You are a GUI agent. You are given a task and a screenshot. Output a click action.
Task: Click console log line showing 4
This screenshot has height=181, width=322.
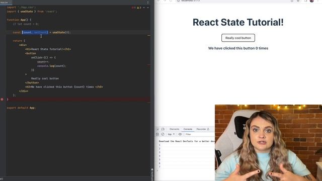coord(159,156)
